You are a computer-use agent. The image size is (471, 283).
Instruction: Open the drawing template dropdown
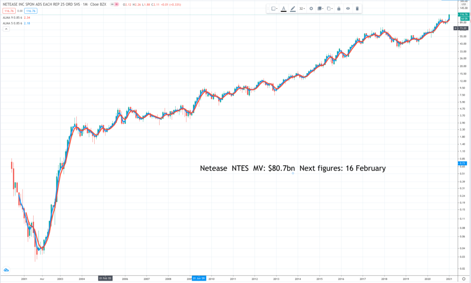(274, 9)
